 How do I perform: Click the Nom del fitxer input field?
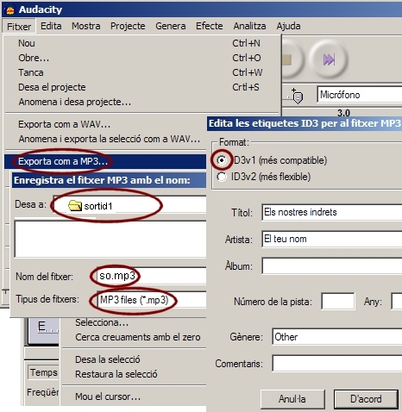click(152, 276)
